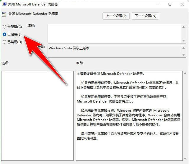Click the policy icon beside the setting title
The height and width of the screenshot is (164, 189).
click(x=4, y=14)
